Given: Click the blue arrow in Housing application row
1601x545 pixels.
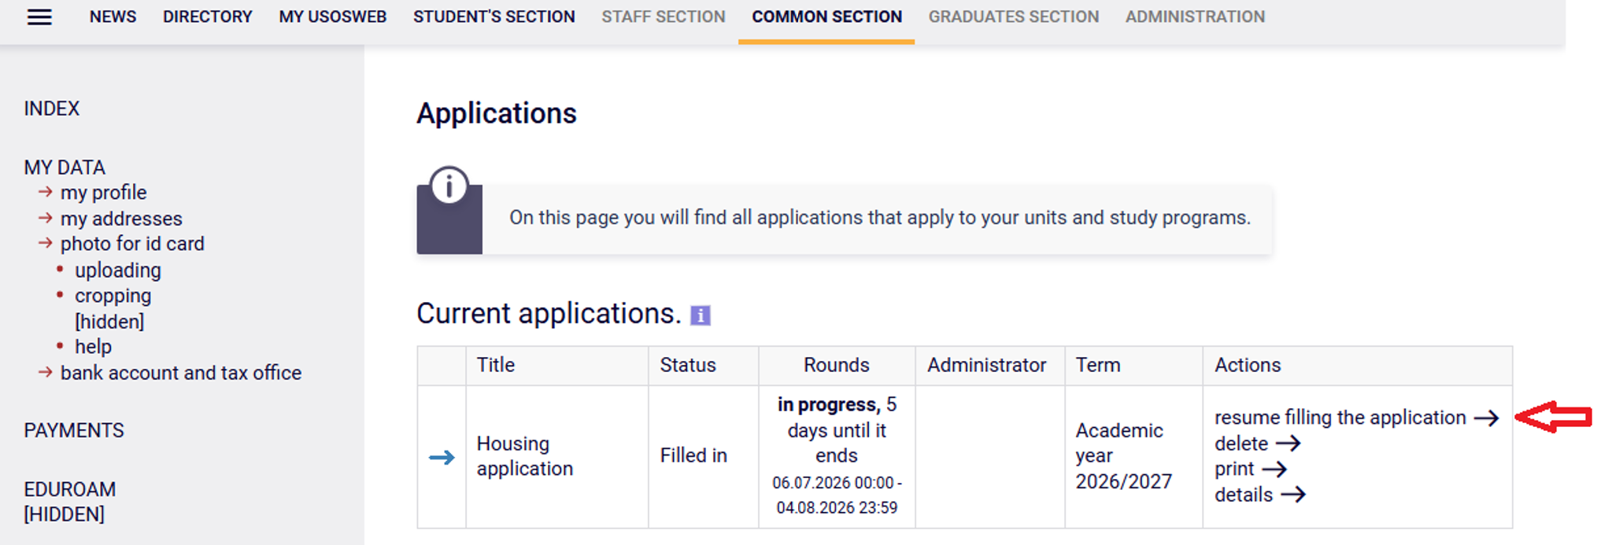Looking at the screenshot, I should pos(442,457).
